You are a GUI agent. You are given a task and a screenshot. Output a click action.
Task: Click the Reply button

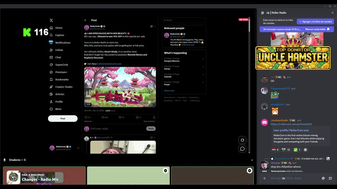[151, 129]
